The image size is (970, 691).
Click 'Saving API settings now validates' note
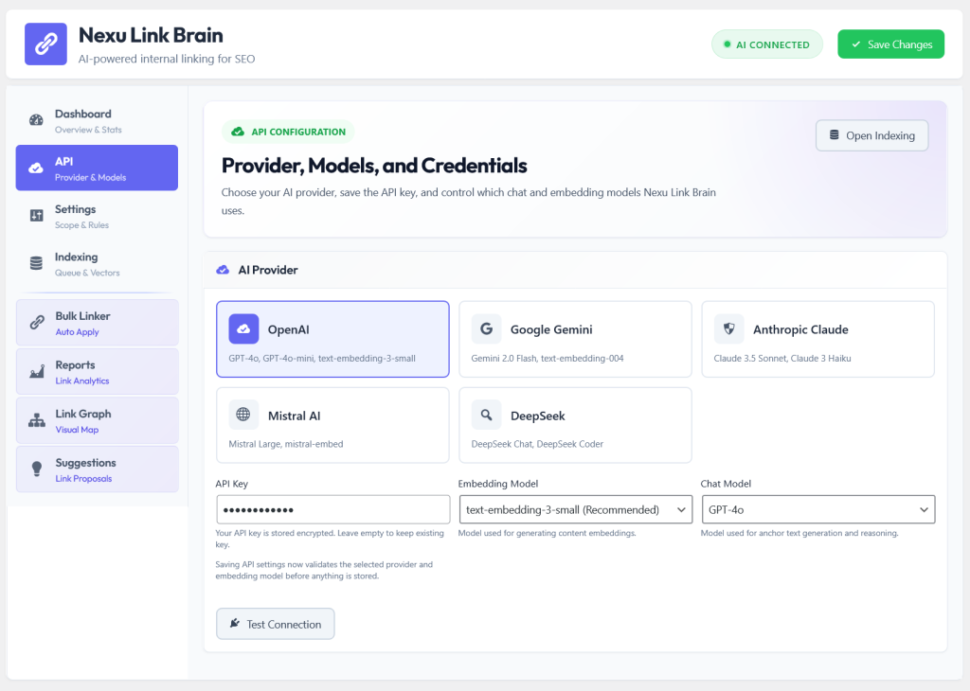pyautogui.click(x=324, y=570)
